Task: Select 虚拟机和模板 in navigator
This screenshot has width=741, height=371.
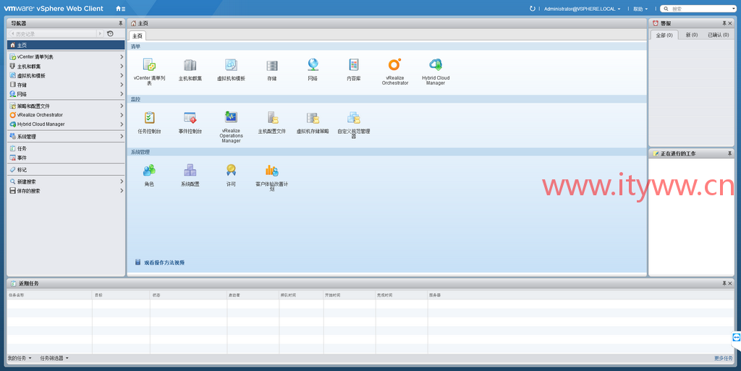Action: pyautogui.click(x=66, y=75)
